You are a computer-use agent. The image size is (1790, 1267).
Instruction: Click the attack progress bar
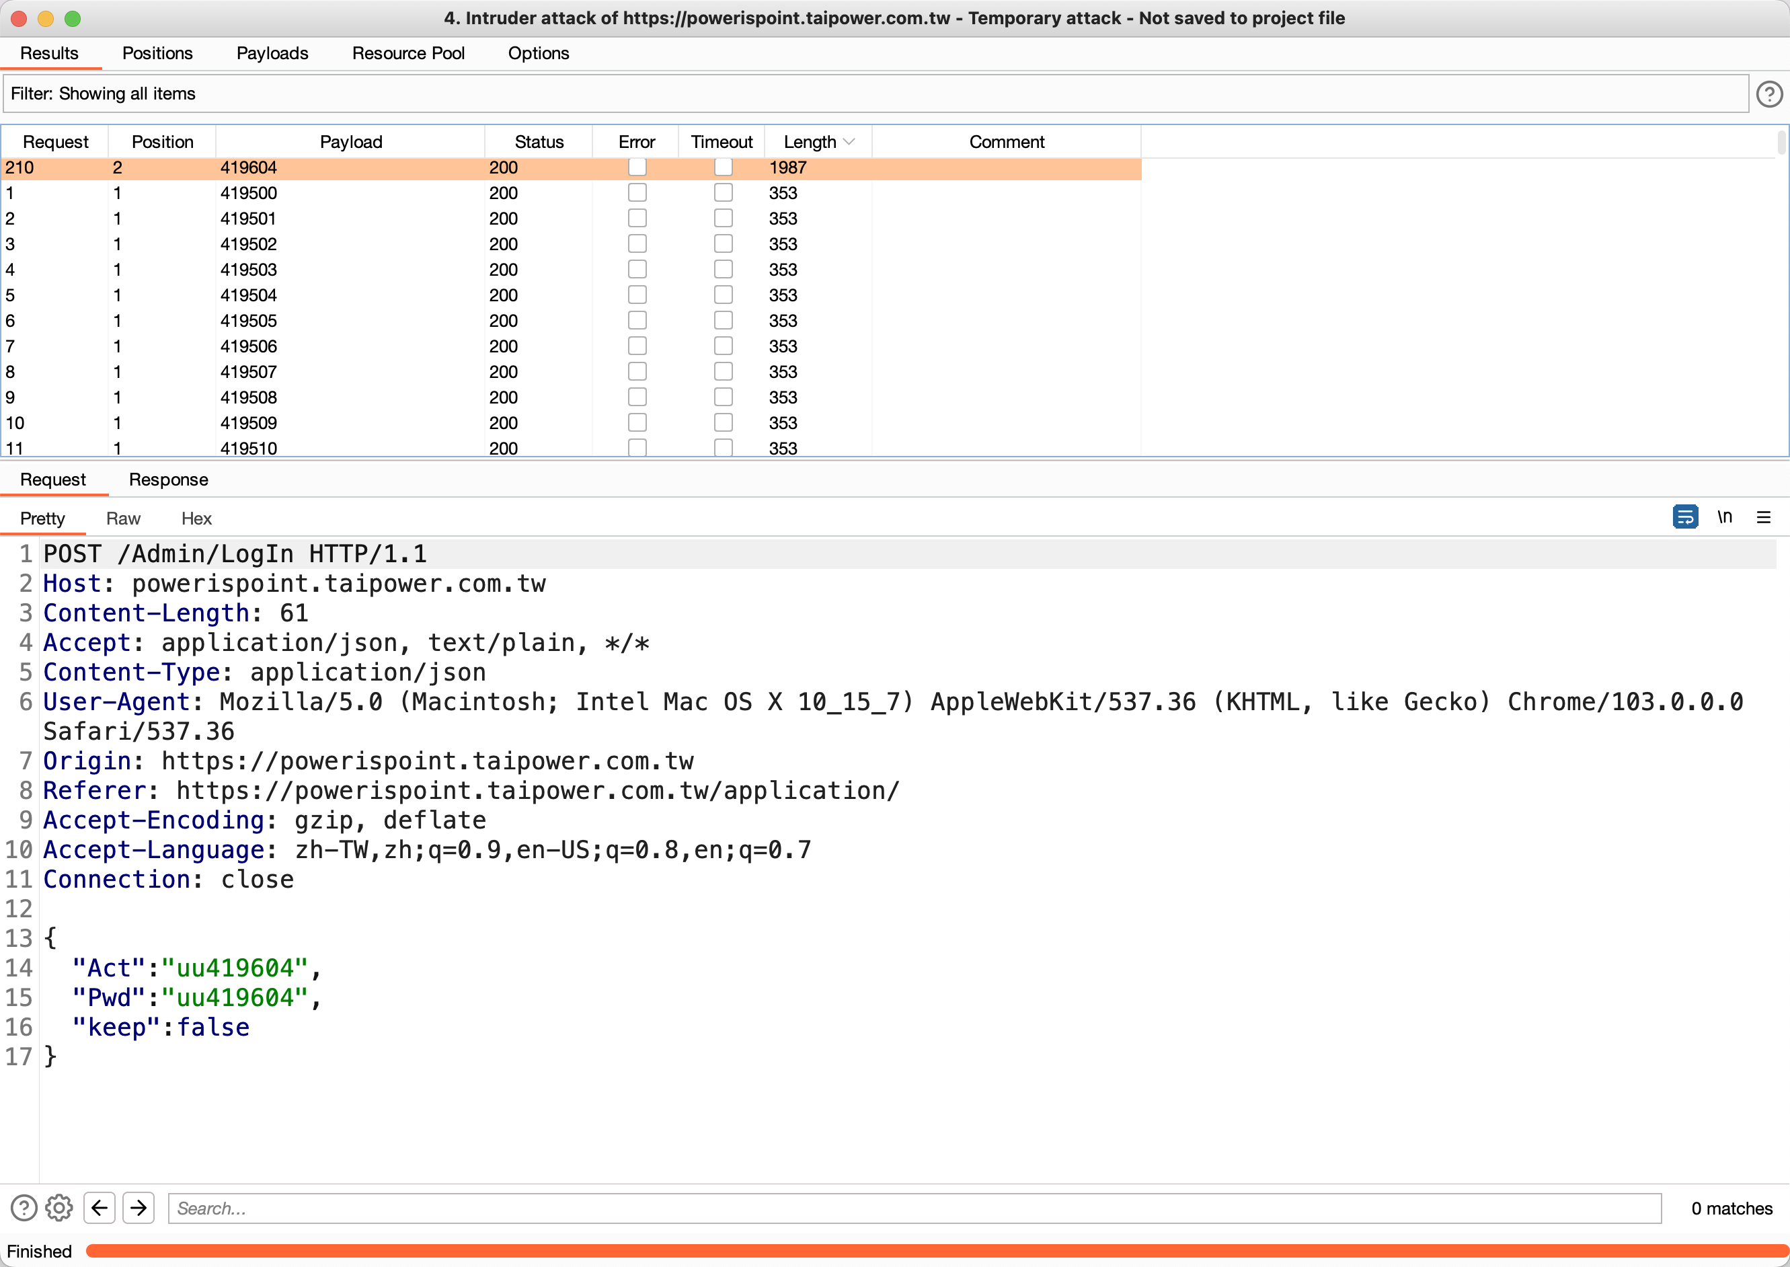[x=936, y=1251]
